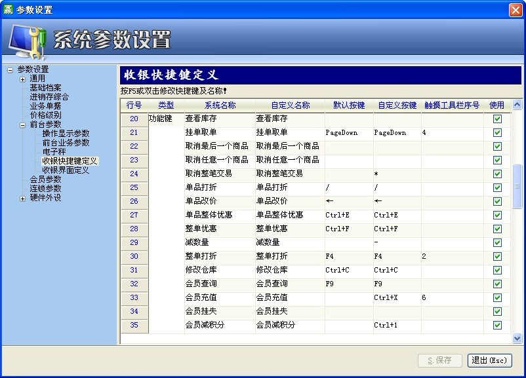
Task: Click toolbar number 6 for 会员充值
Action: coord(452,297)
